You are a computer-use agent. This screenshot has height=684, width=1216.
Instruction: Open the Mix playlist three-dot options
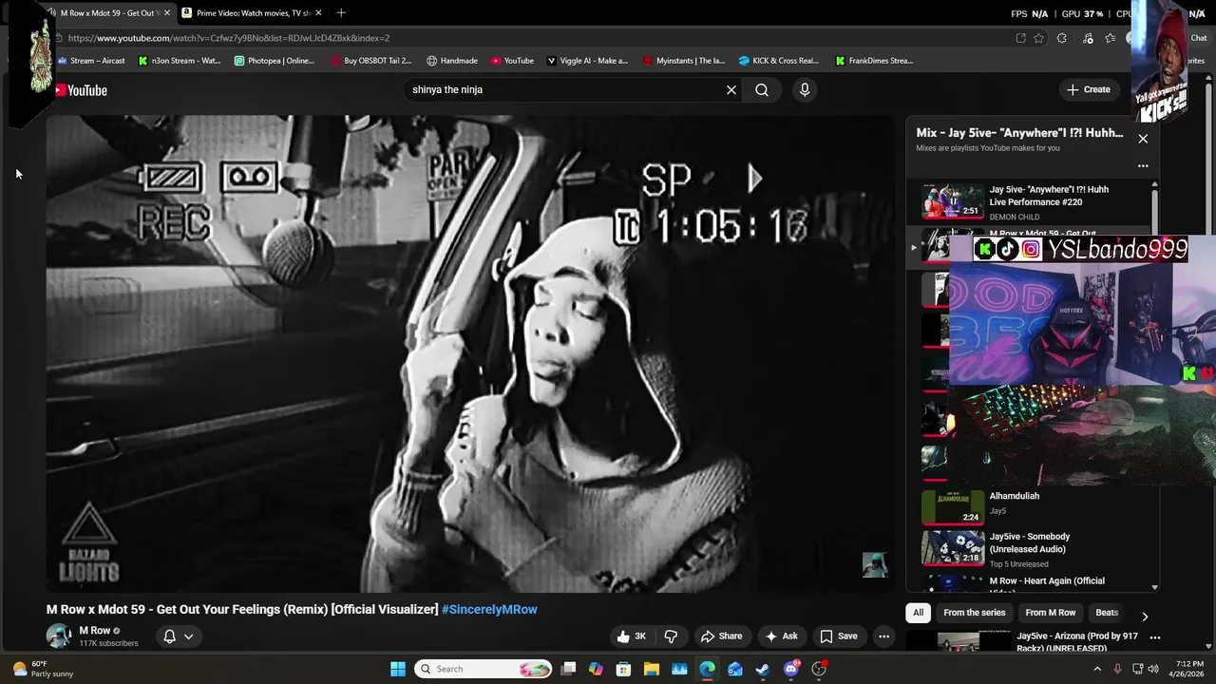[1143, 165]
